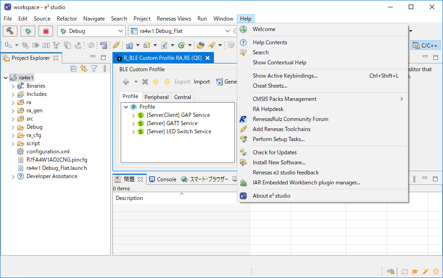443x278 pixels.
Task: Open CMSIS Packs Management submenu
Action: pyautogui.click(x=323, y=99)
